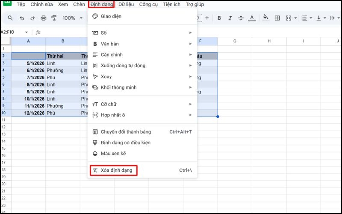Expand the Khối thông minh submenu
Screen dimensions: 342x214
coord(142,87)
